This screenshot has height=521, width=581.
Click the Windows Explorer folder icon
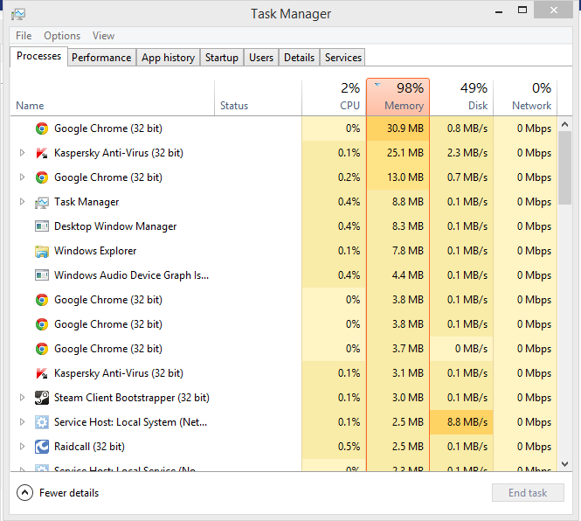tap(42, 251)
